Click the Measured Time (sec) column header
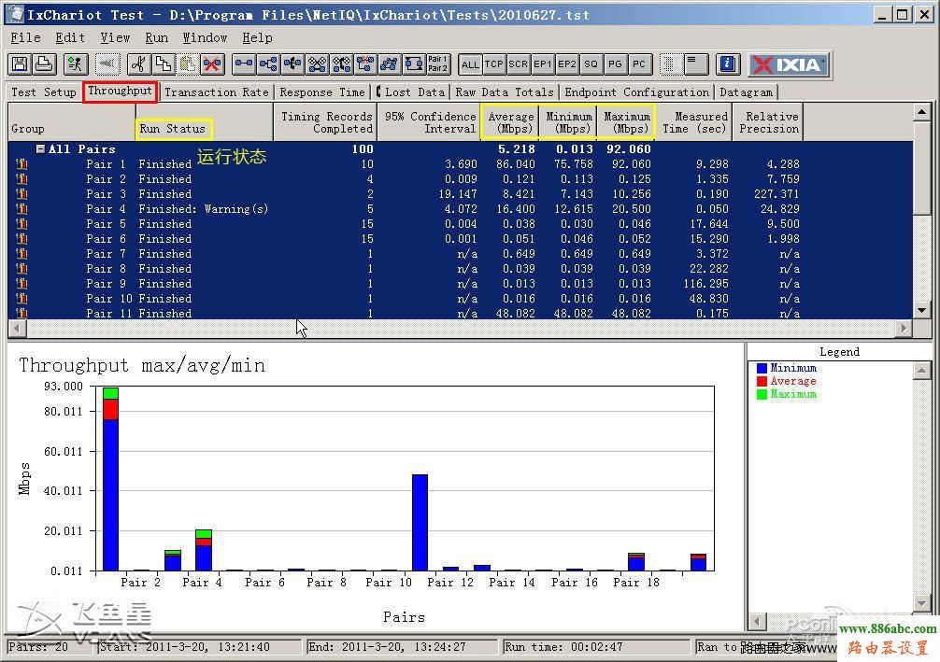Screen dimensions: 940x662 (x=693, y=122)
